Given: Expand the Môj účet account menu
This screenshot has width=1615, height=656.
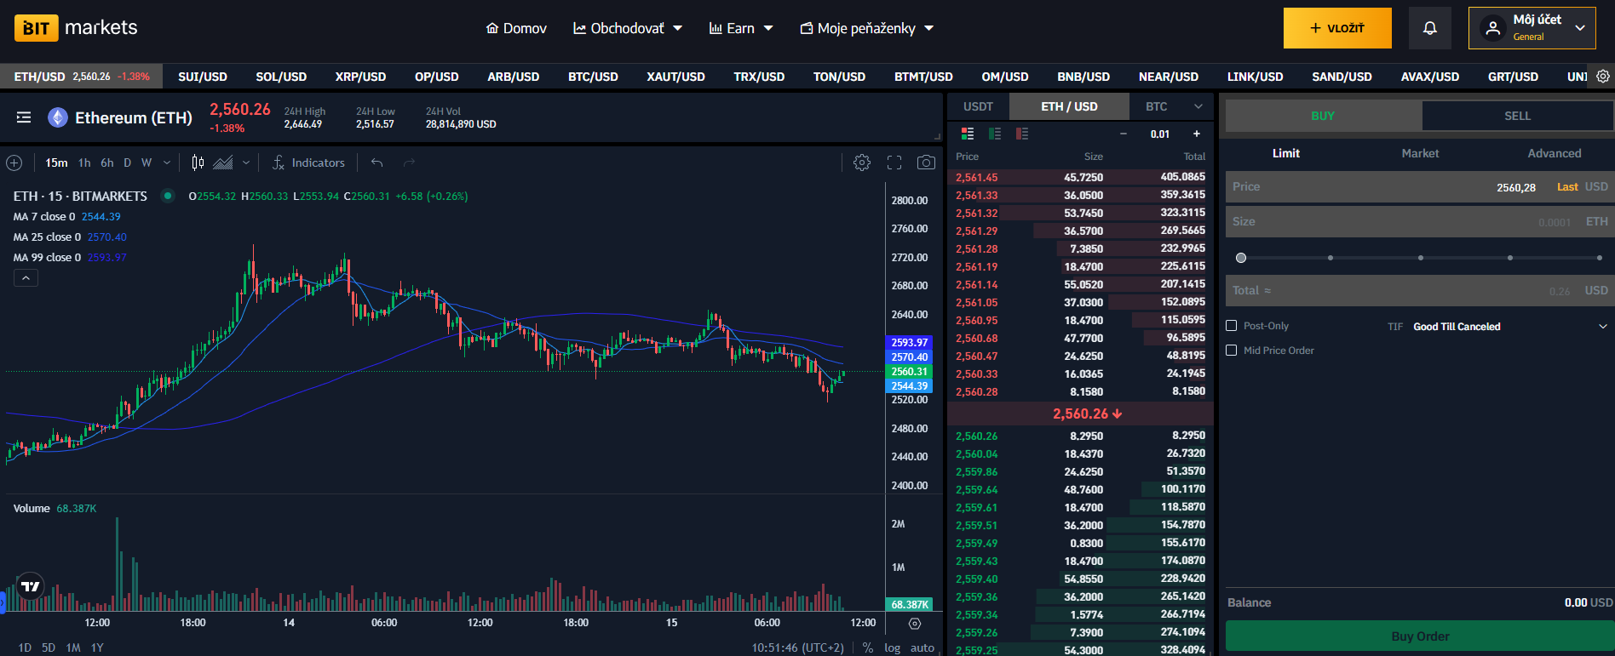Looking at the screenshot, I should pyautogui.click(x=1532, y=28).
